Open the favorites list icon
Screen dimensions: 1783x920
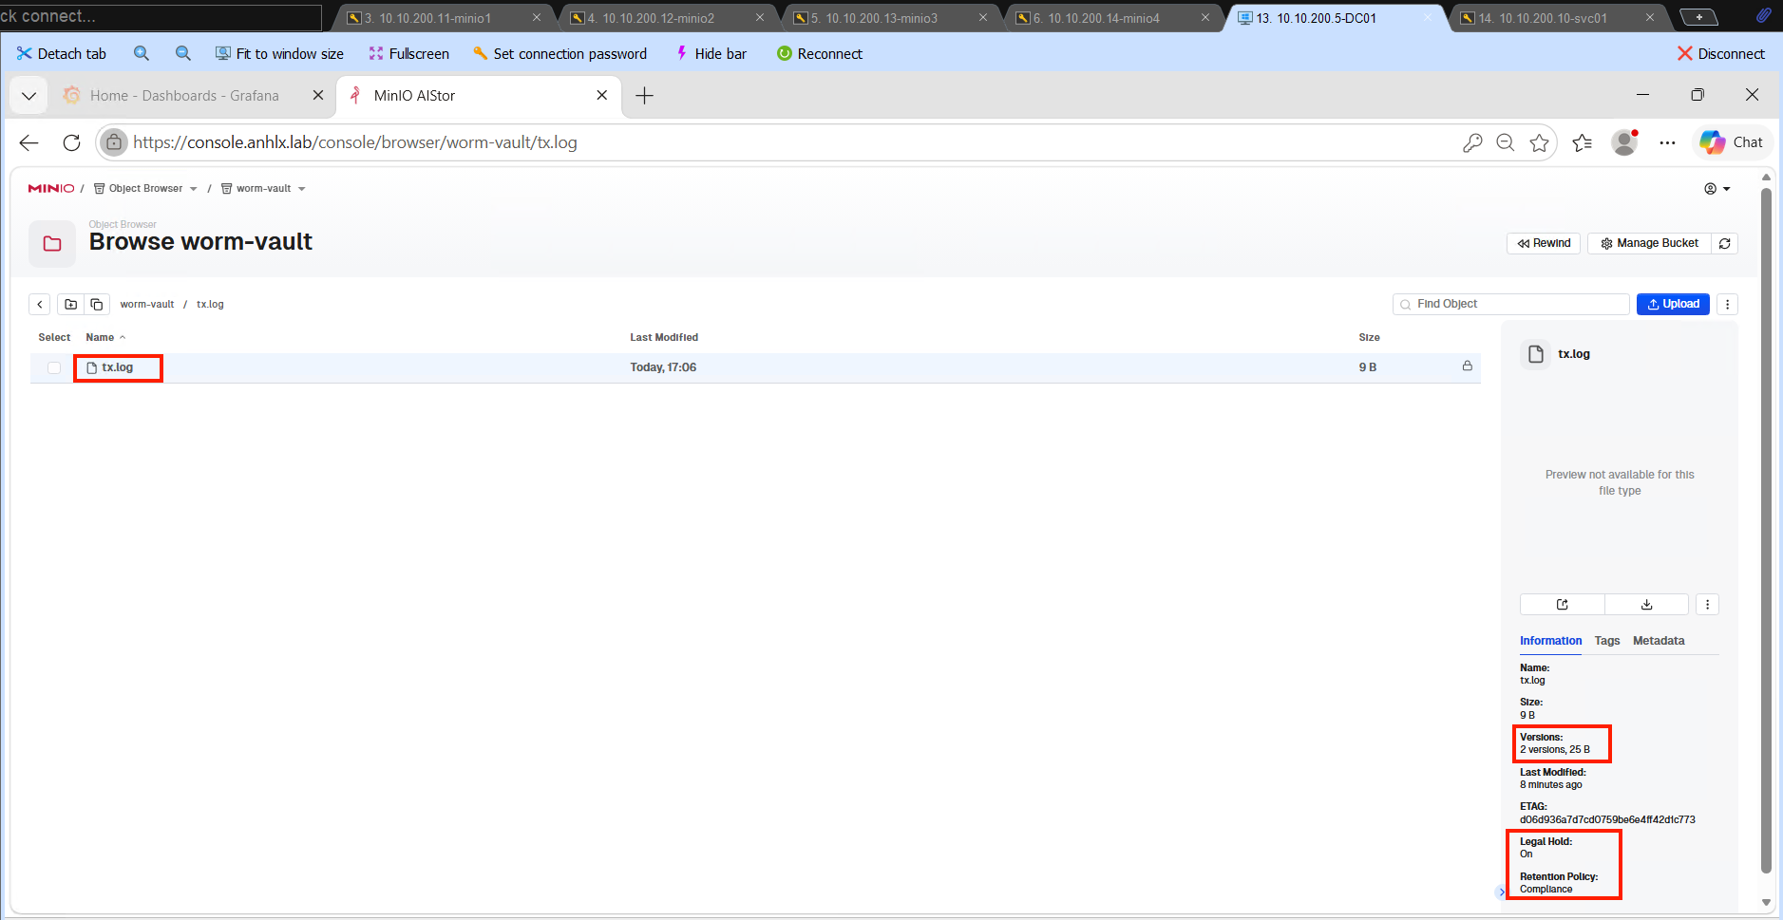[1582, 142]
